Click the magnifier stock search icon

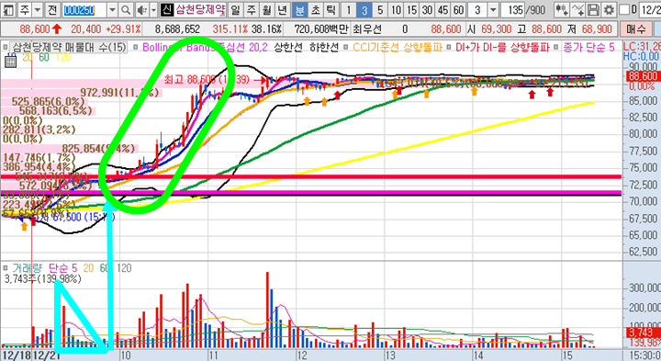(x=126, y=9)
